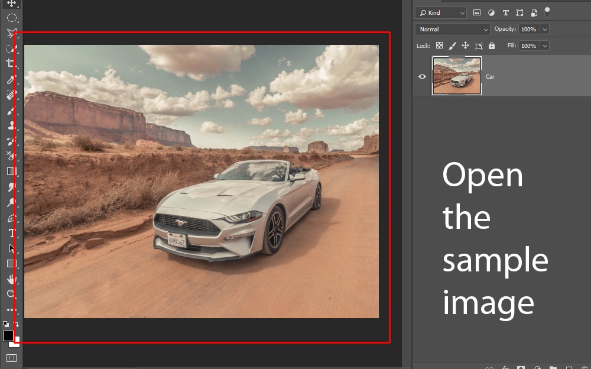Expand the Opacity slider dropdown arrow

click(x=544, y=29)
